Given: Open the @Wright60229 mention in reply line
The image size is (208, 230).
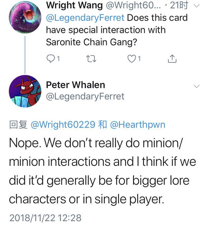Looking at the screenshot, I should tap(62, 125).
